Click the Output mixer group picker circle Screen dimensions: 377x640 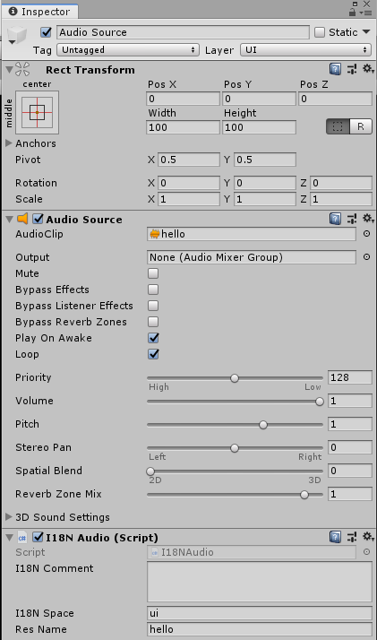[366, 257]
